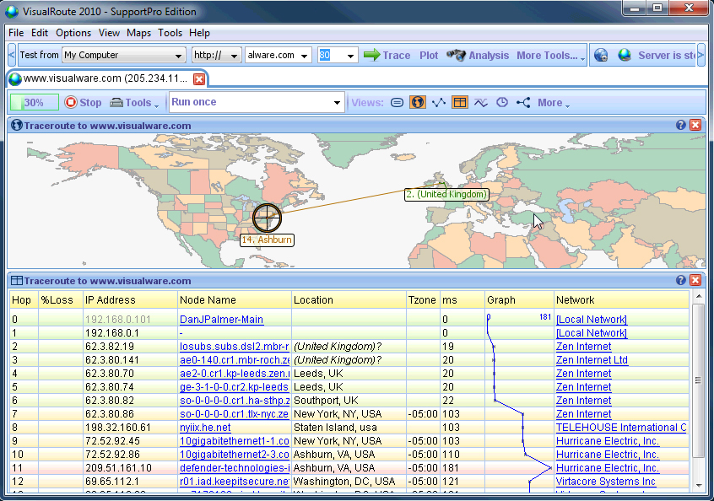Open the View menu

[x=109, y=33]
